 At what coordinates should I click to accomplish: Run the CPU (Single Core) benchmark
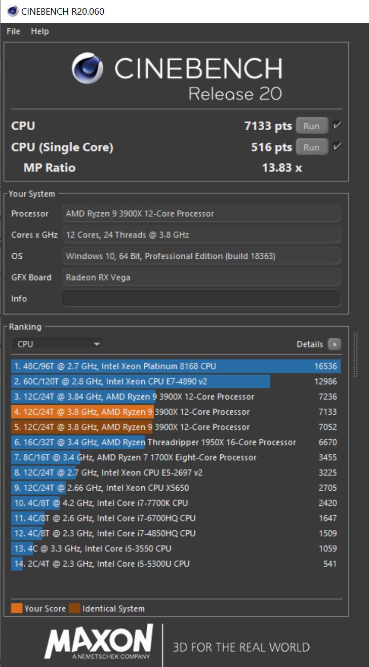[311, 147]
